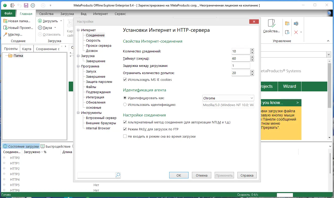Image resolution: width=334 pixels, height=198 pixels.
Task: Click the project search icon in Управление
Action: pyautogui.click(x=287, y=32)
